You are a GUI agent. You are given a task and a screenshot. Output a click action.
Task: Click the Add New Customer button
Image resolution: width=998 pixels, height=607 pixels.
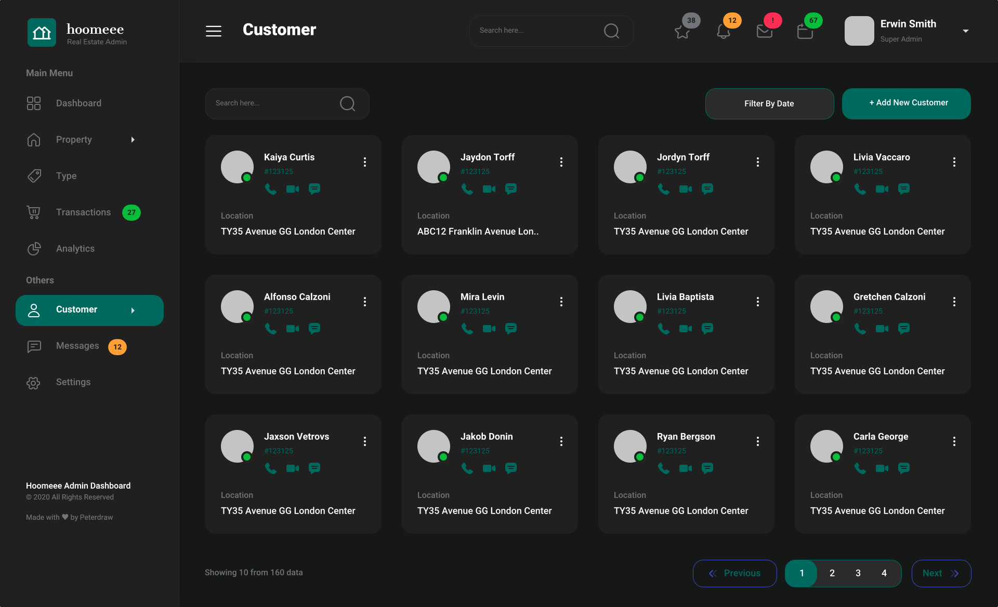pyautogui.click(x=906, y=103)
